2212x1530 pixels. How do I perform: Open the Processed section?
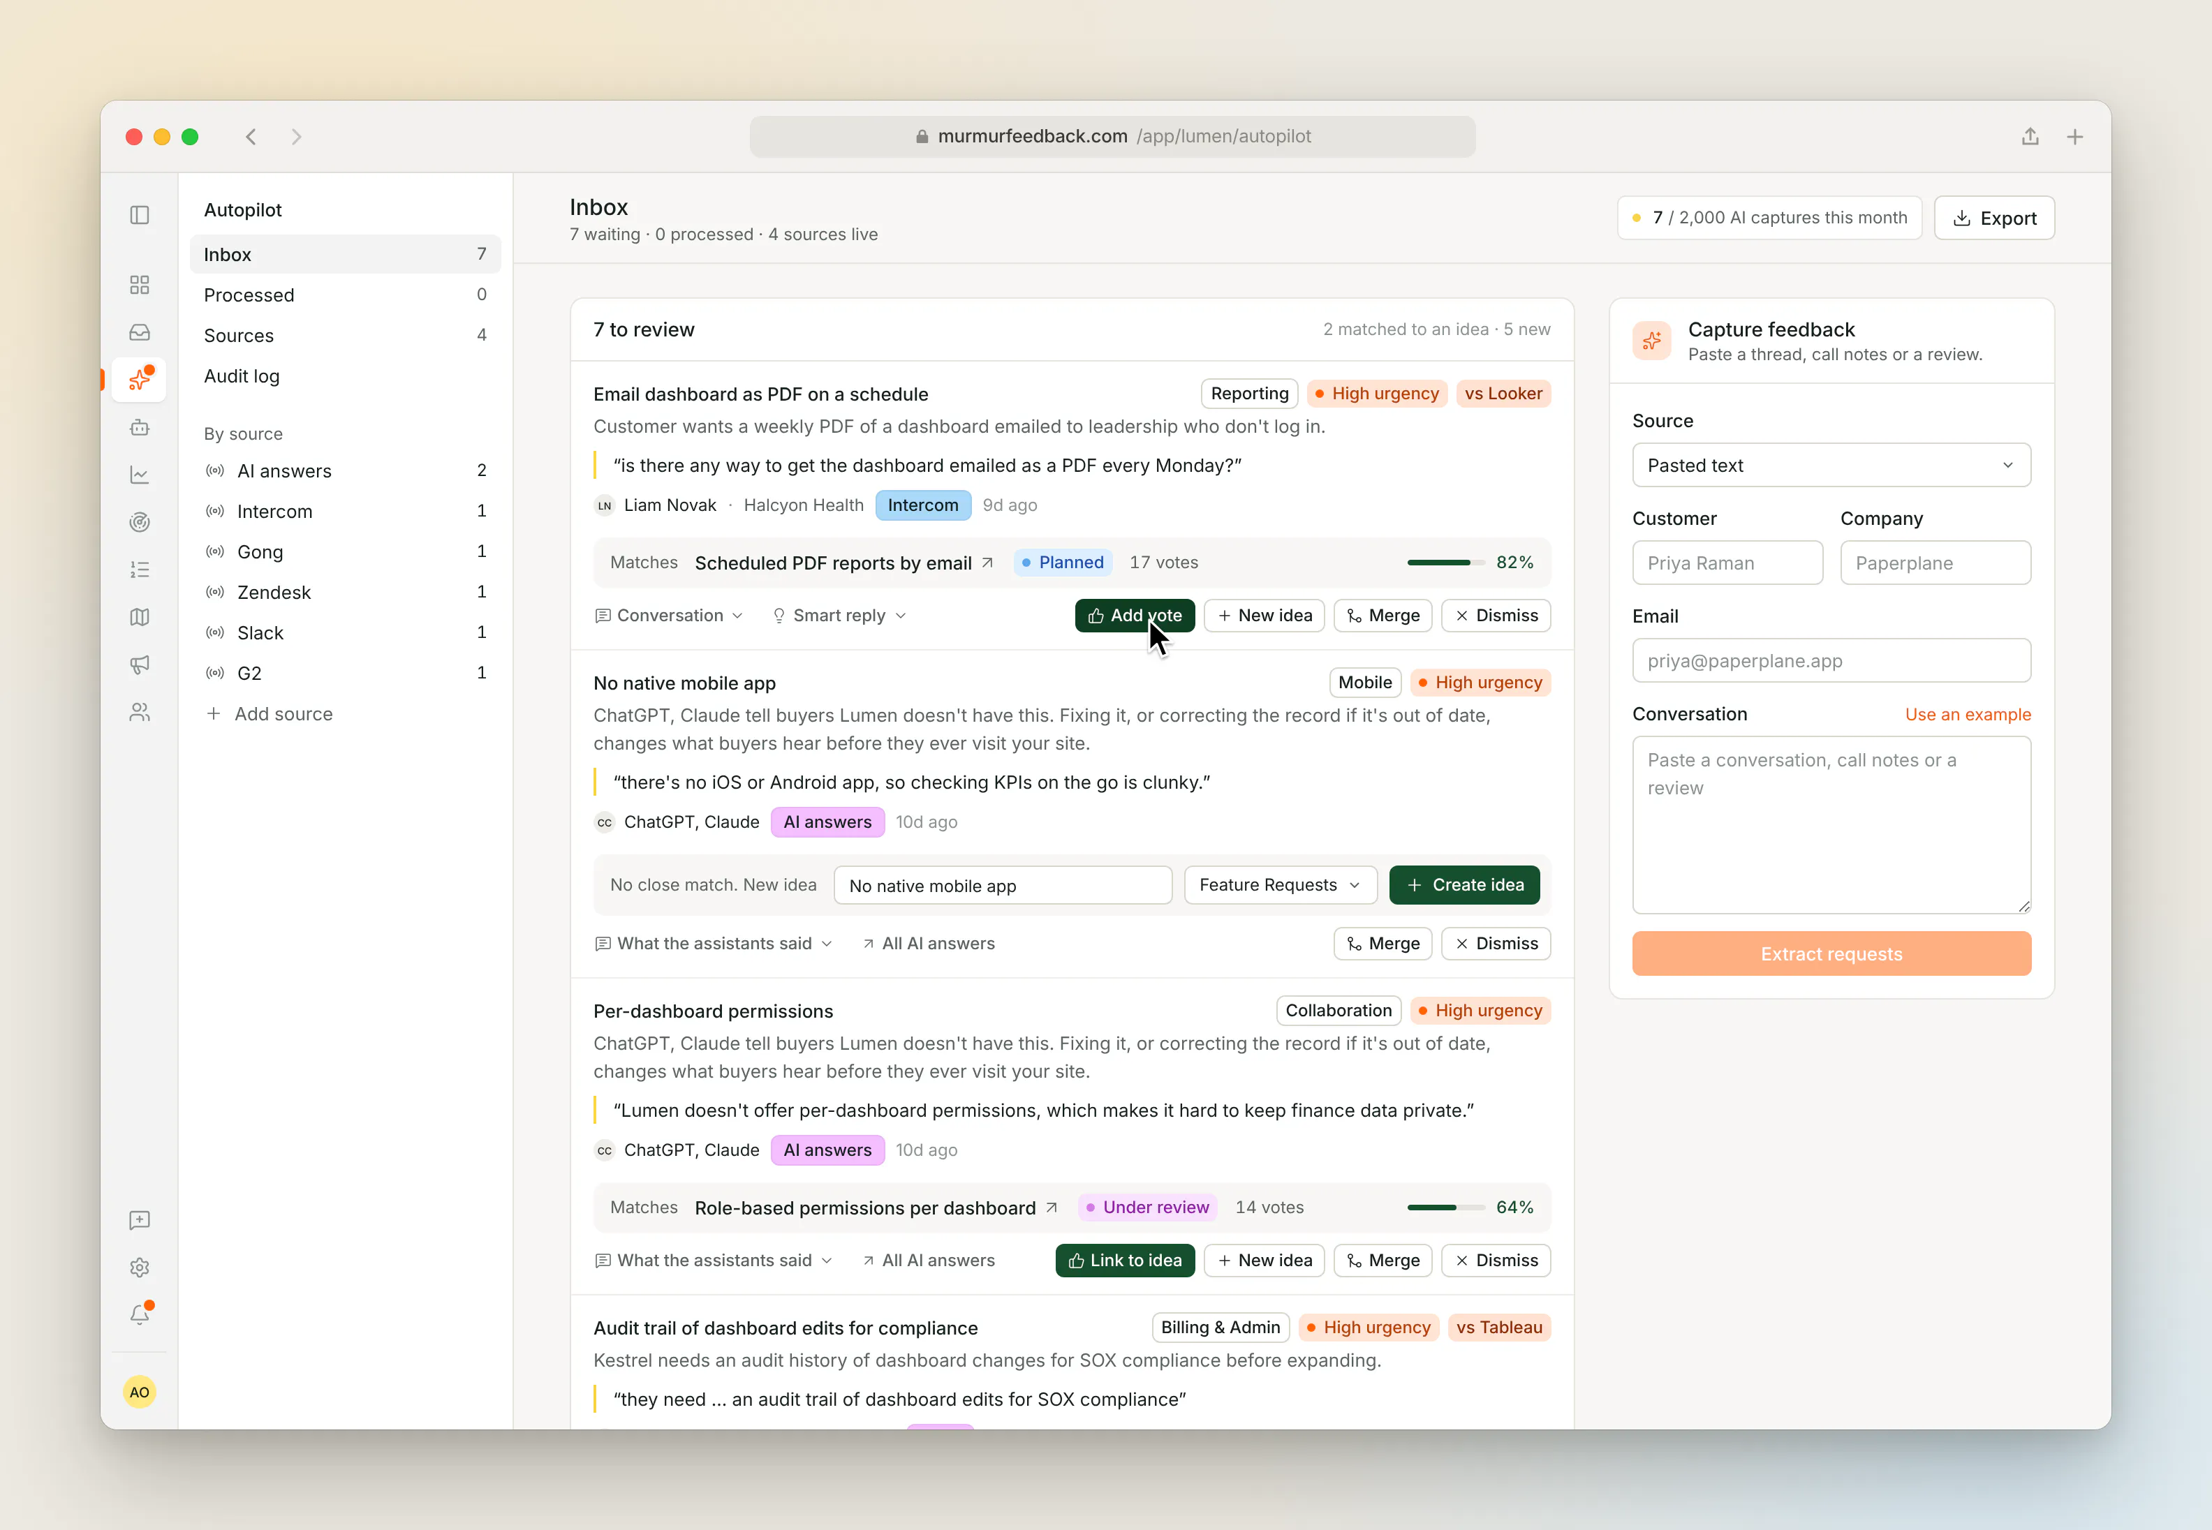point(345,295)
